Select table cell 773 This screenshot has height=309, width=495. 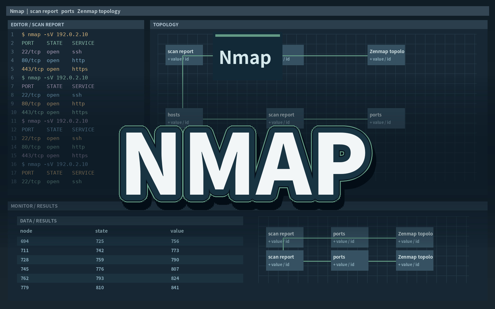(x=175, y=250)
